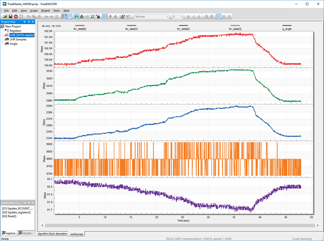Viewport: 324px width, 241px height.
Task: Close the Application Commands panel
Action: (33, 203)
